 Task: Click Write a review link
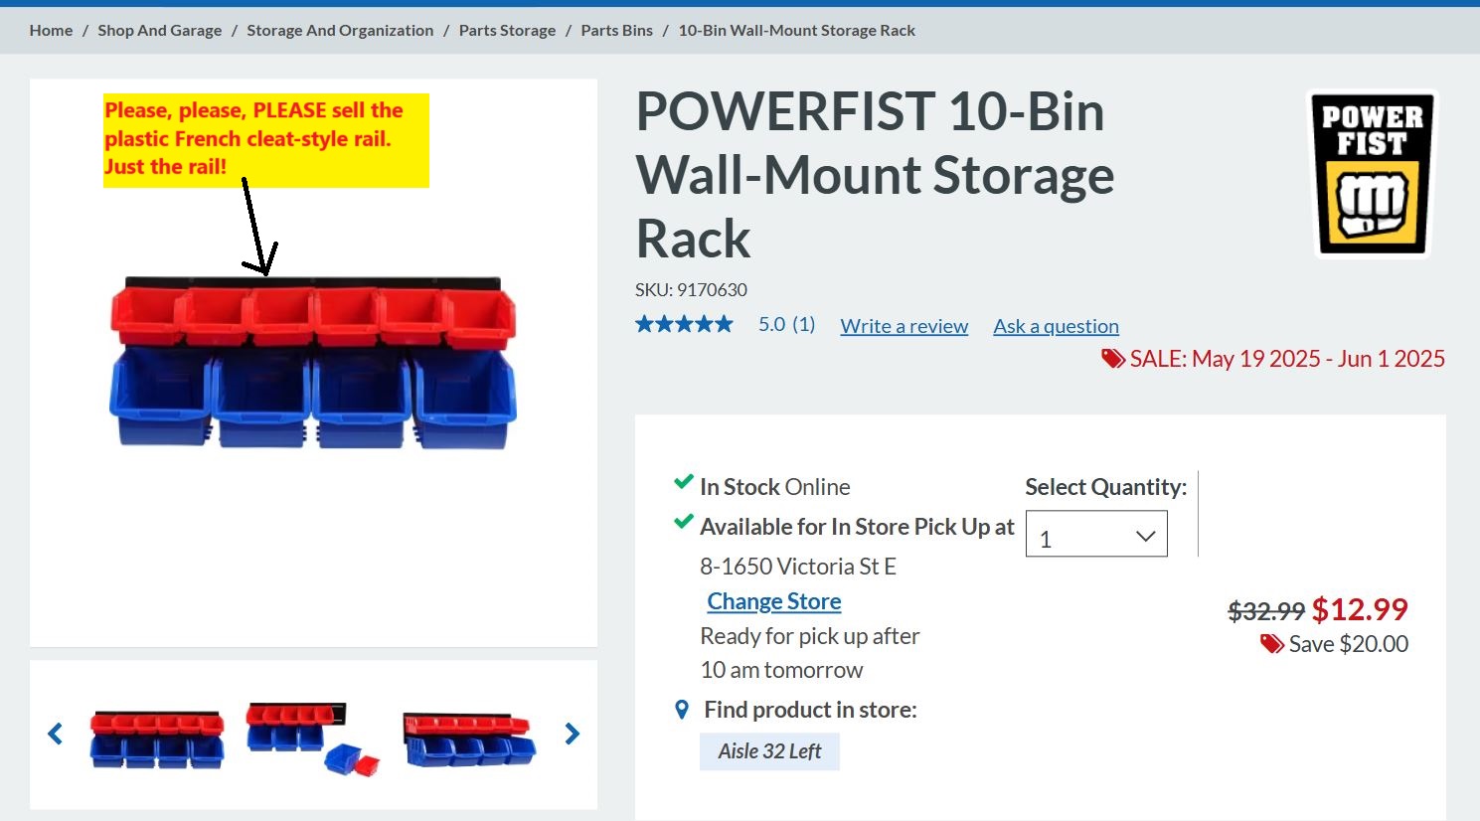click(904, 326)
